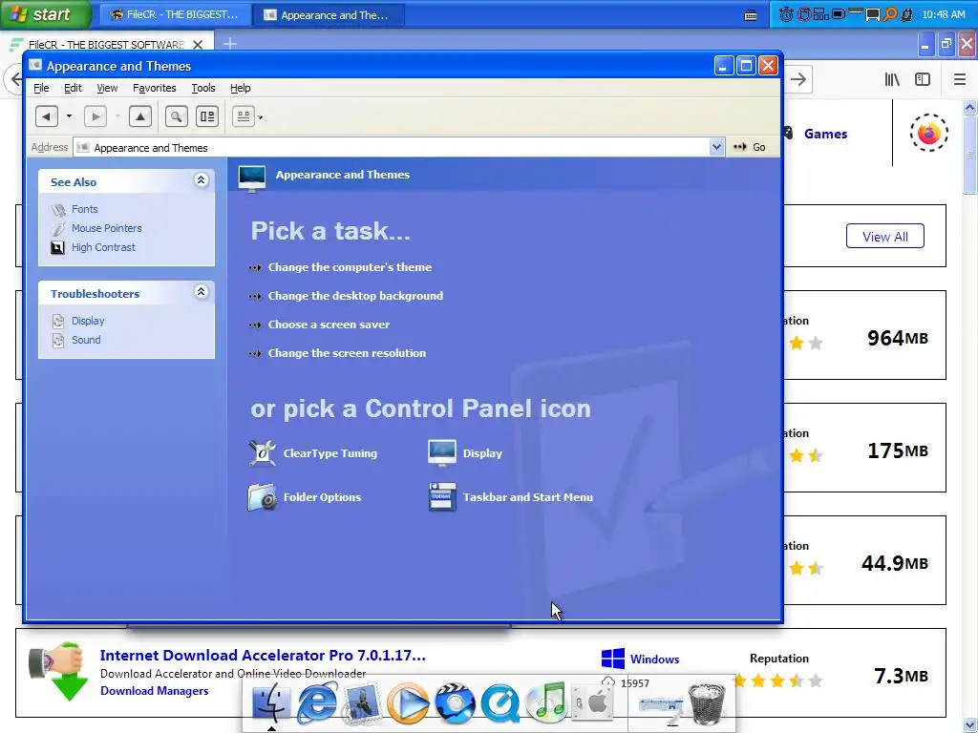This screenshot has width=978, height=733.
Task: Open the ClearType Tuning icon
Action: click(313, 453)
